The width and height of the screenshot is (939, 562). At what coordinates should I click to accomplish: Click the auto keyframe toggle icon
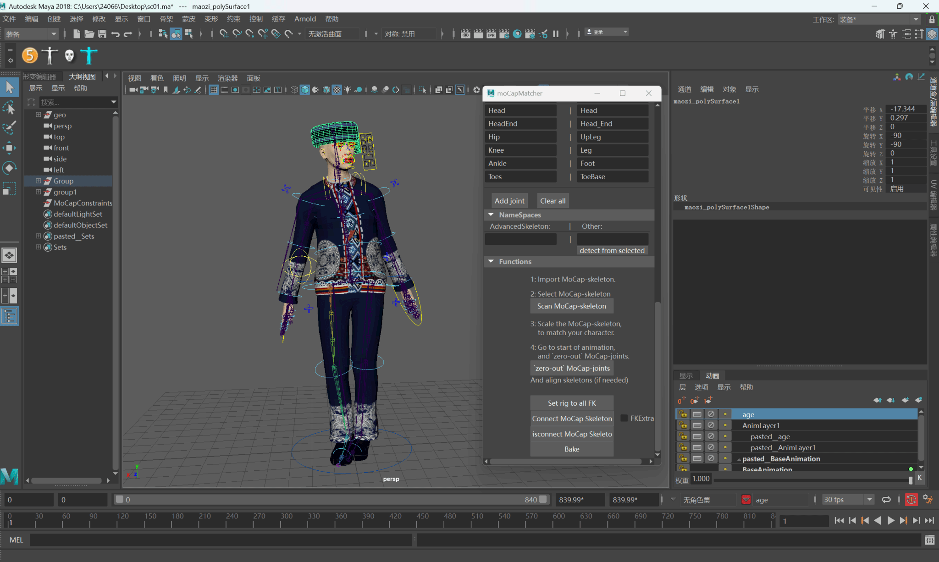[911, 500]
